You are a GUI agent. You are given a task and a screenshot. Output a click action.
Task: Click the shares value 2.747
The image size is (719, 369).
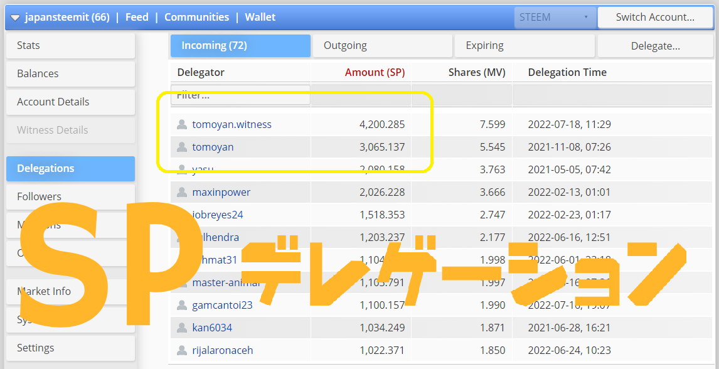pyautogui.click(x=493, y=215)
